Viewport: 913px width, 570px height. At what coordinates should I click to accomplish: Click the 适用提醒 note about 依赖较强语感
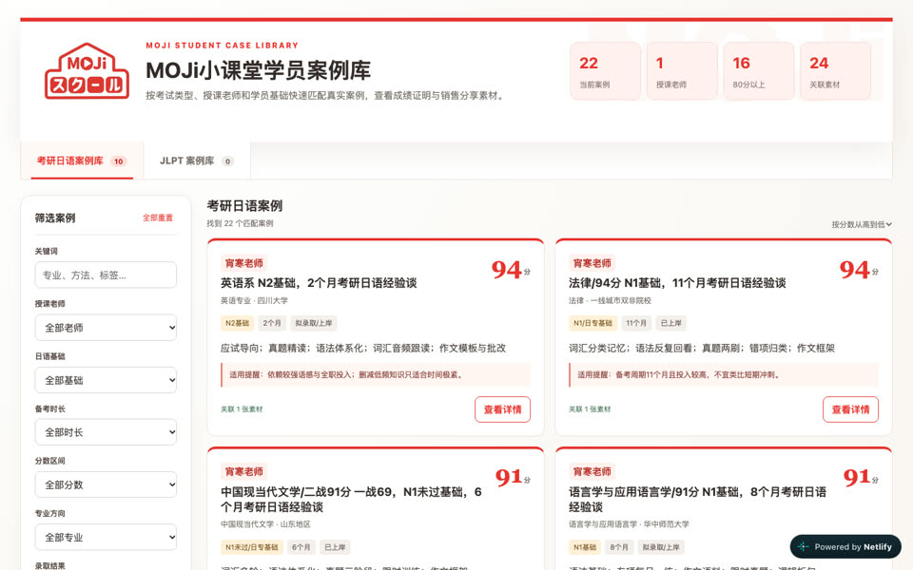click(376, 375)
